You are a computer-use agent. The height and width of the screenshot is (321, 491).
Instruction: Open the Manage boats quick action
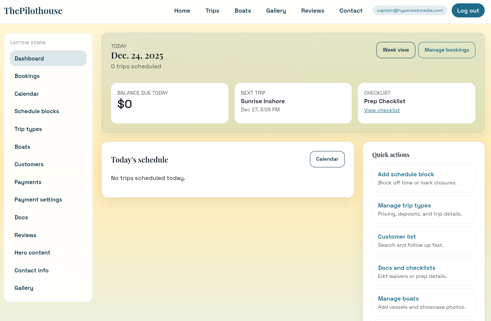[398, 298]
